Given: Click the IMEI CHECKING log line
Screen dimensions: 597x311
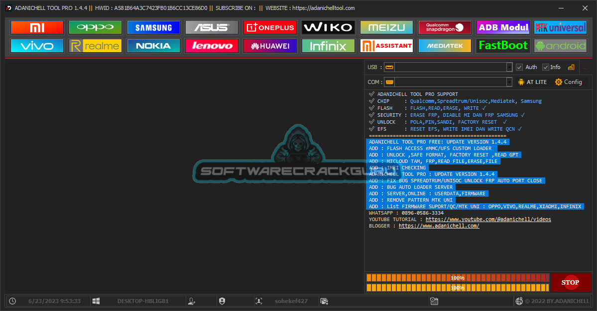Looking at the screenshot, I should click(397, 168).
